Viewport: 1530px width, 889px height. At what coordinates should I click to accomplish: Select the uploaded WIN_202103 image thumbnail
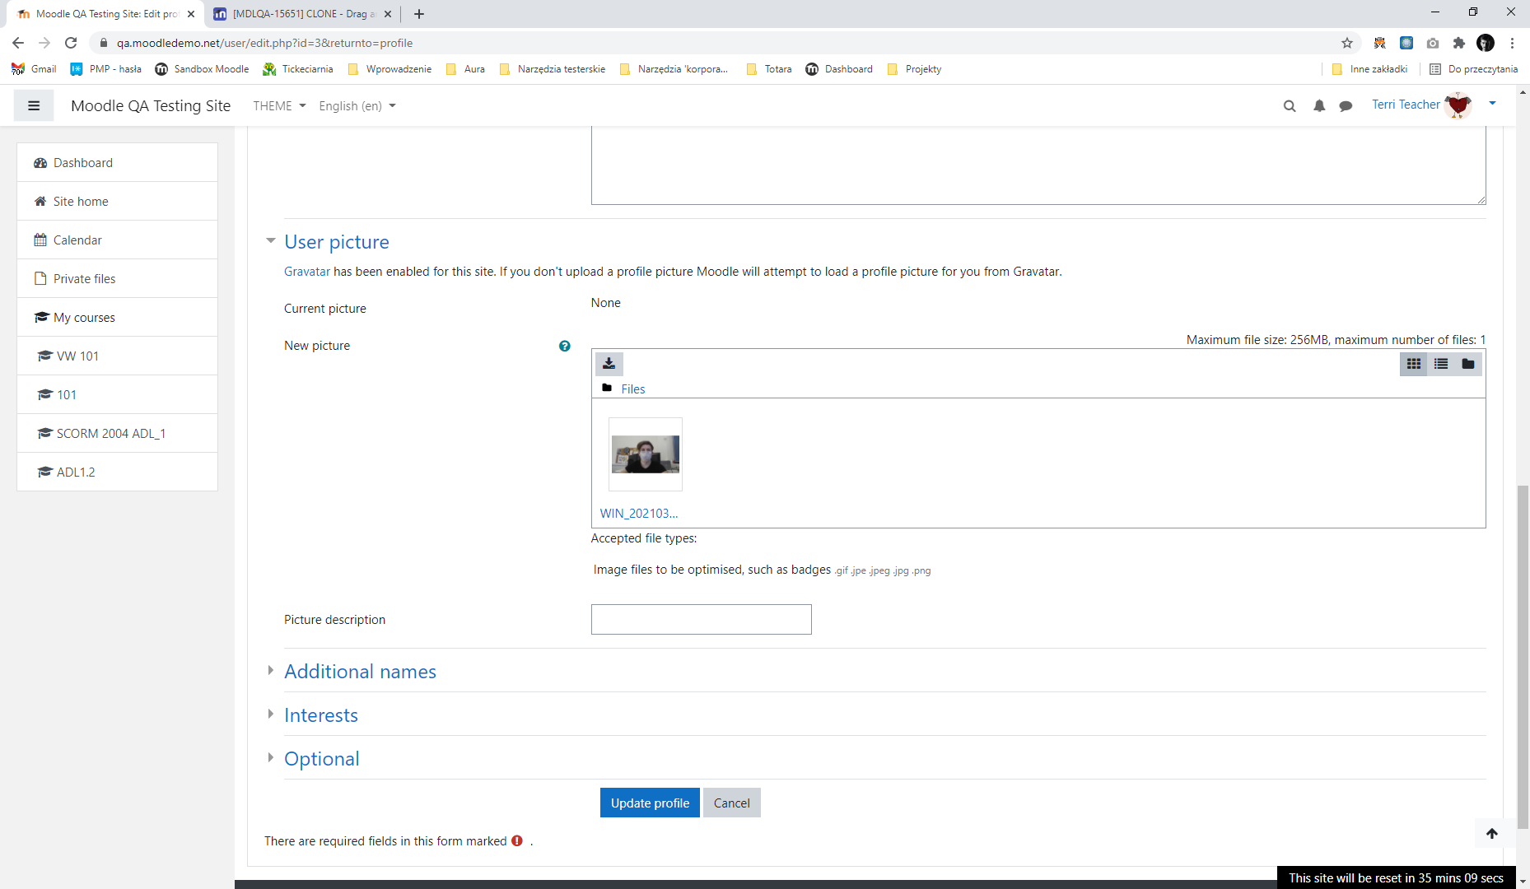coord(646,454)
